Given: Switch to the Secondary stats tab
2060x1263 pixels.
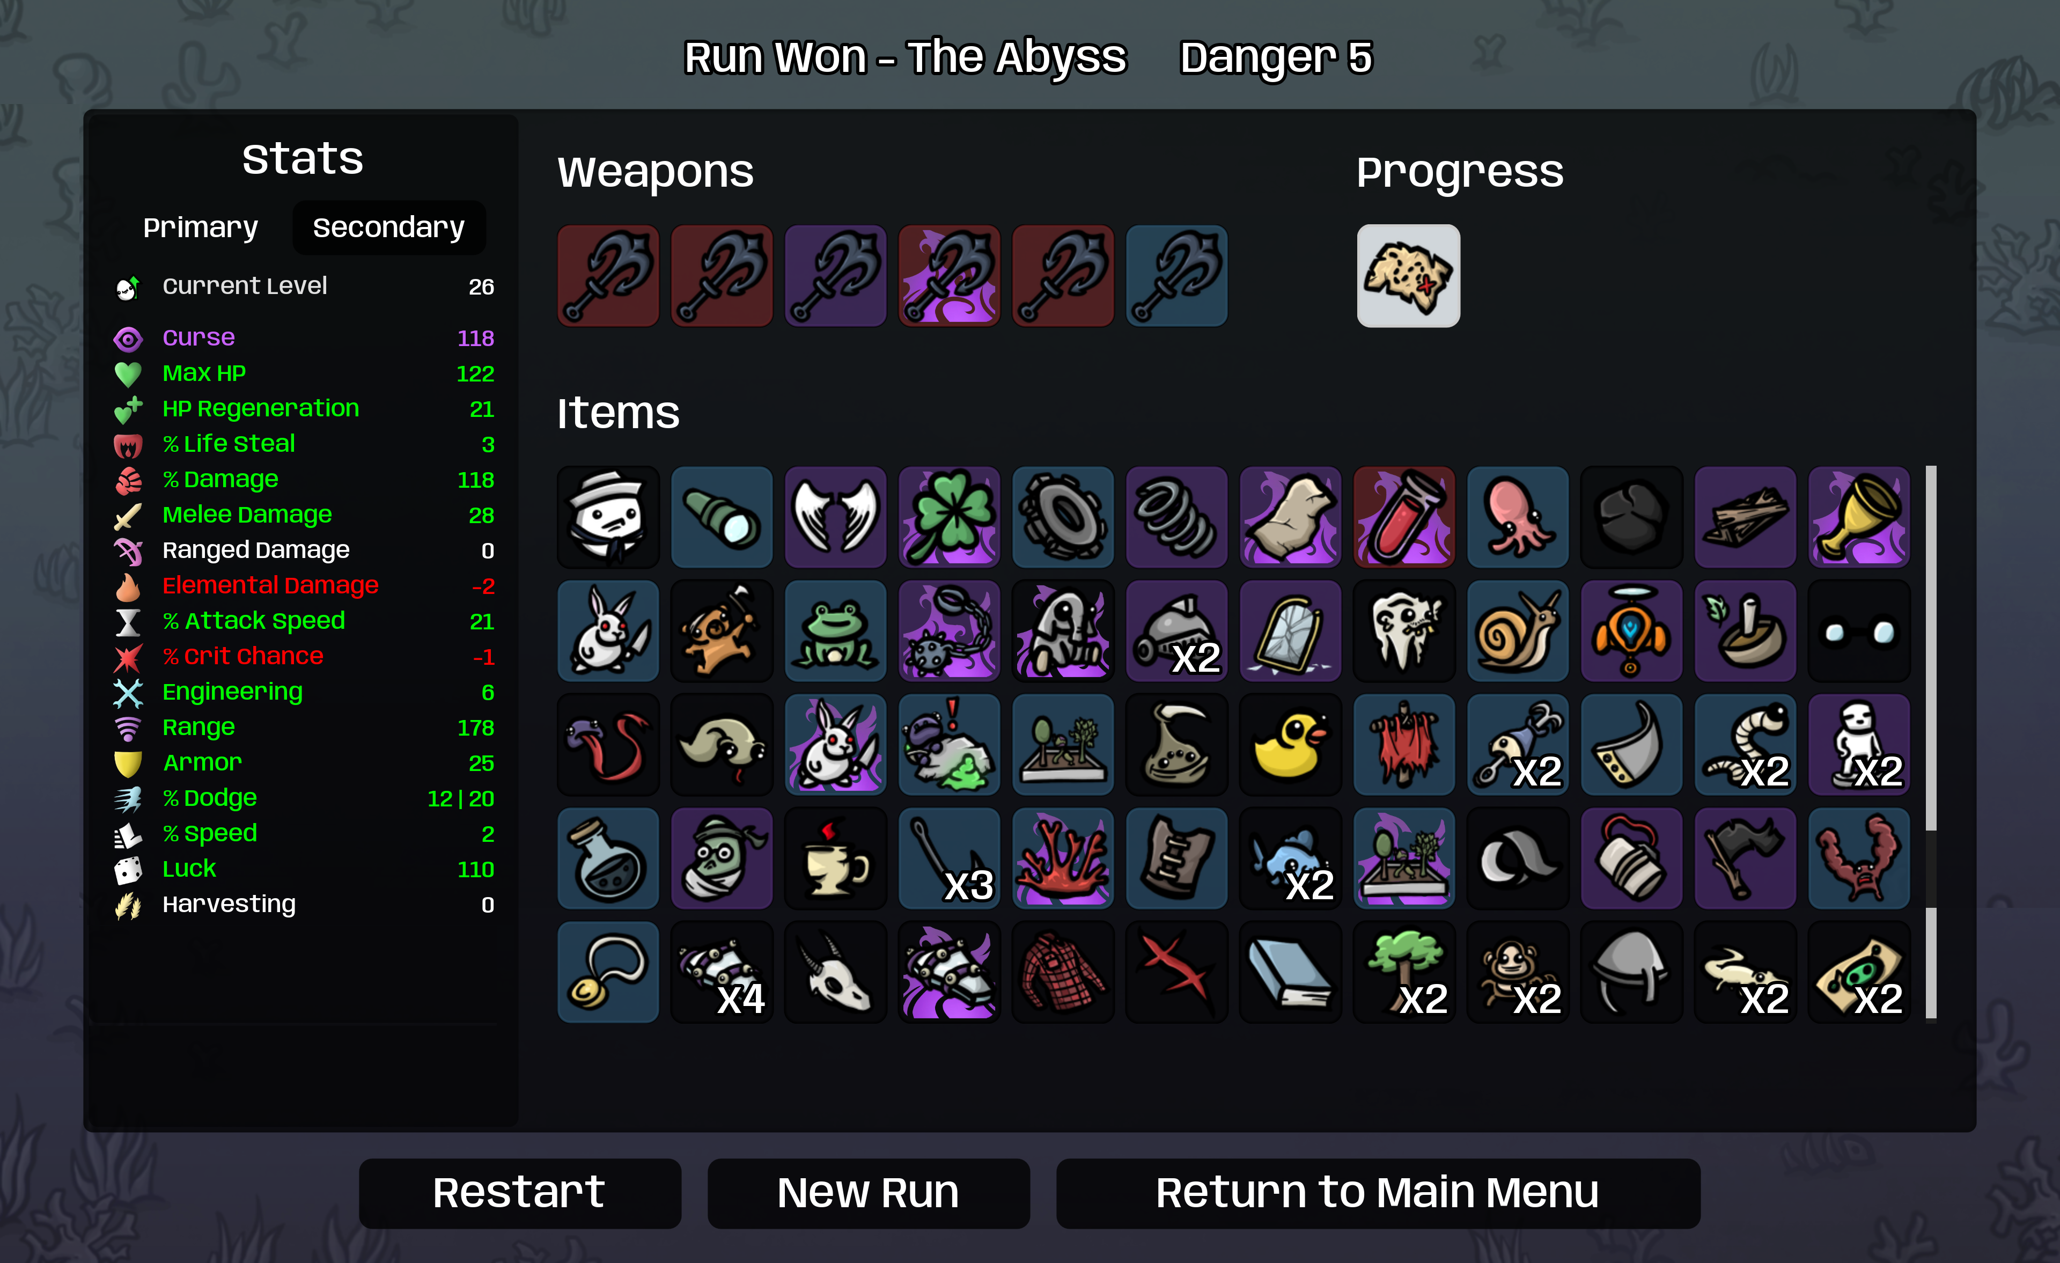Looking at the screenshot, I should click(x=389, y=227).
